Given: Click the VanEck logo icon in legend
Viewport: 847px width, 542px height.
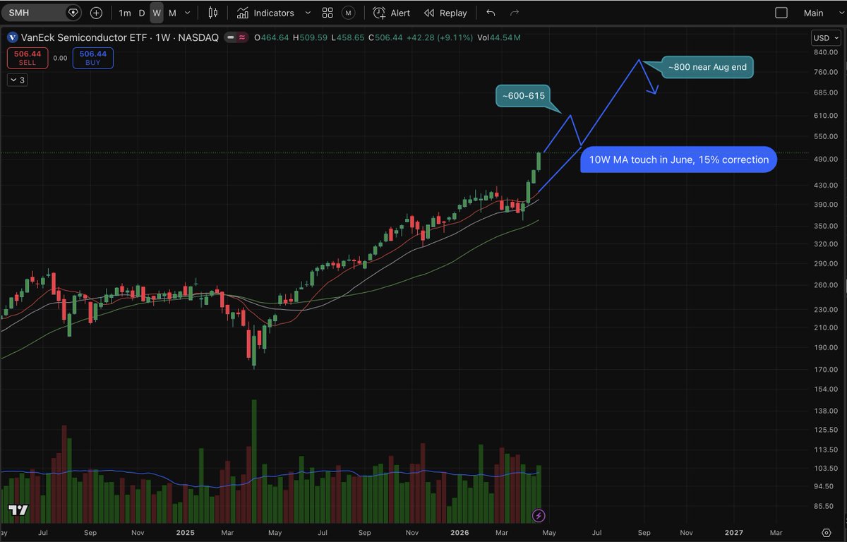Looking at the screenshot, I should (12, 37).
